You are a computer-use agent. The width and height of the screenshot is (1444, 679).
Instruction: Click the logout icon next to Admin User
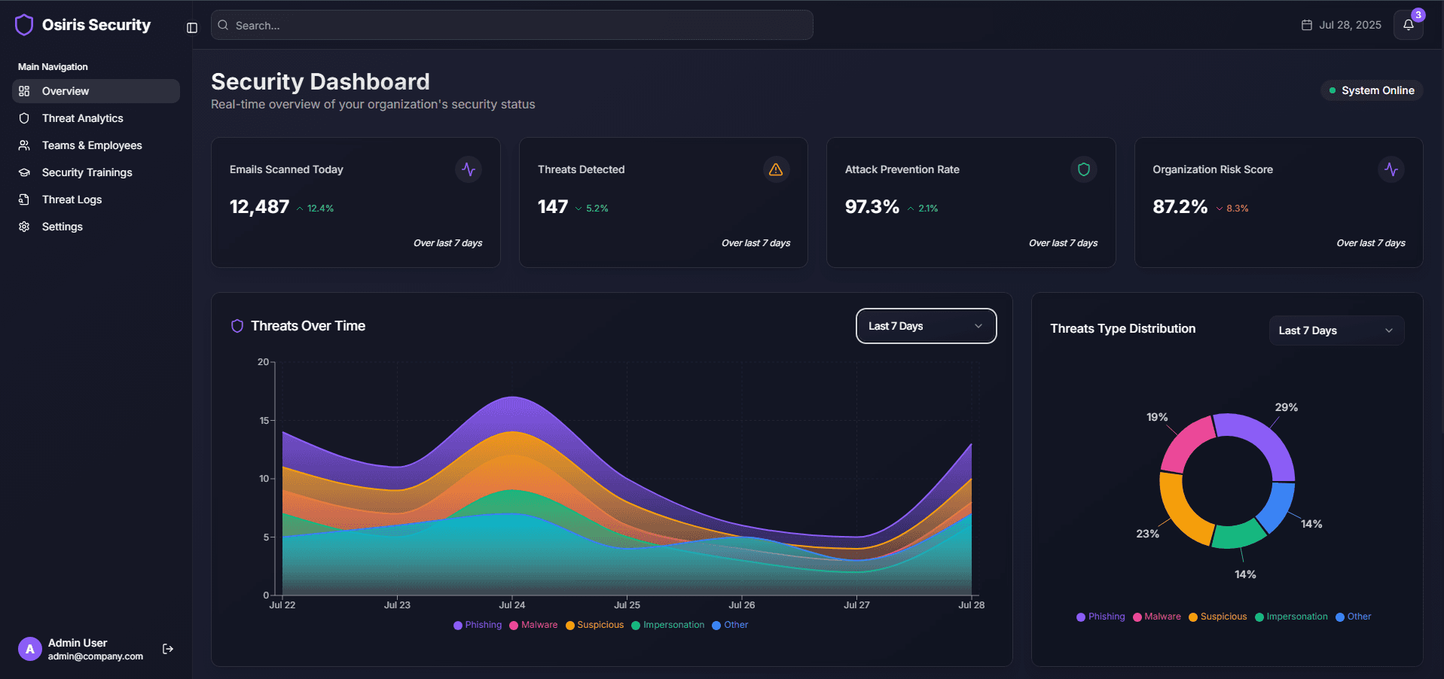pos(168,649)
